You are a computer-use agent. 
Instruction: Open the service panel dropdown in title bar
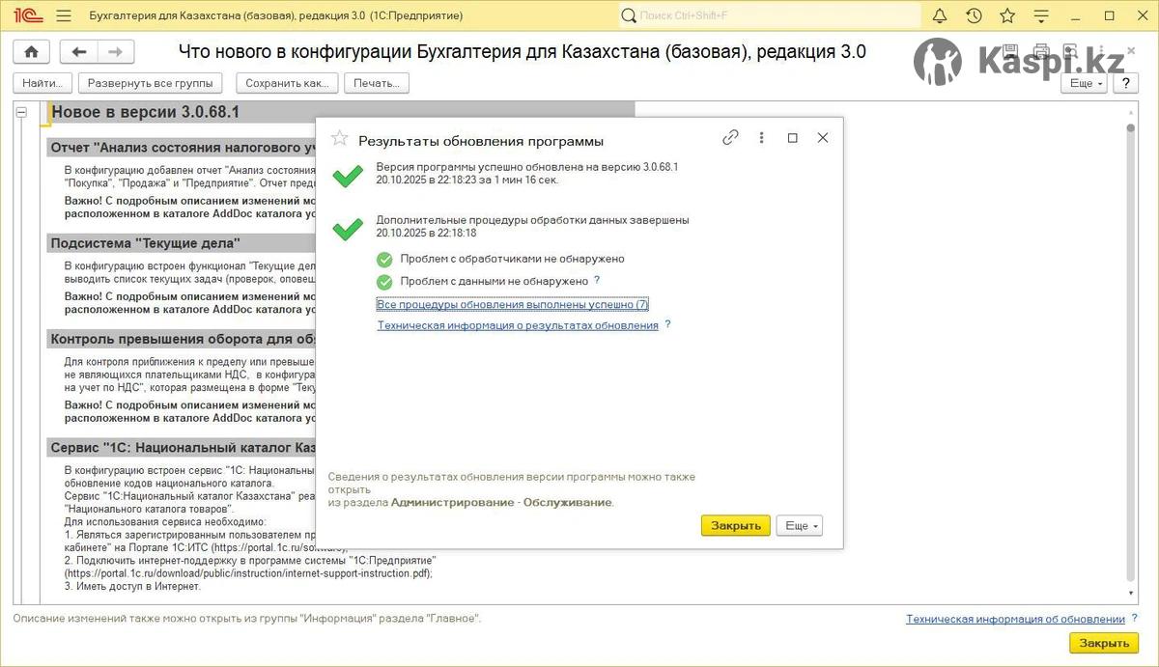[x=1040, y=16]
